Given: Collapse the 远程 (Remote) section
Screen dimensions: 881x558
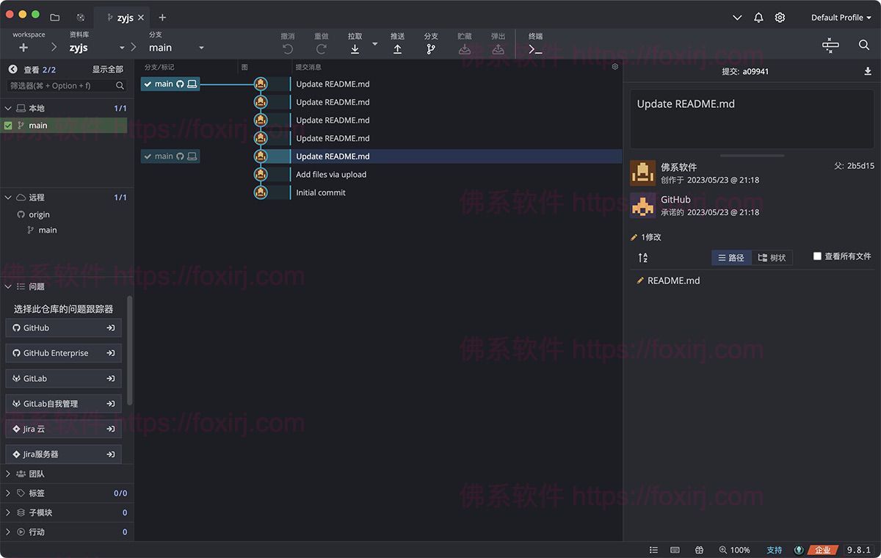Looking at the screenshot, I should click(8, 198).
